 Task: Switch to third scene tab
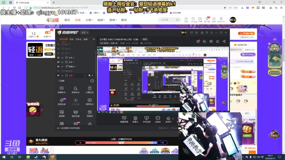tap(78, 39)
